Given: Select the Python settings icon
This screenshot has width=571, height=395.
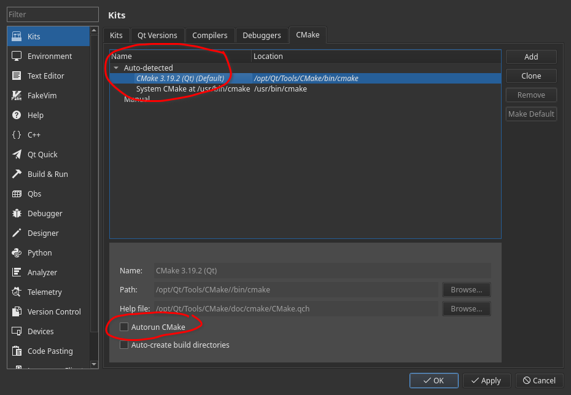Looking at the screenshot, I should point(17,253).
